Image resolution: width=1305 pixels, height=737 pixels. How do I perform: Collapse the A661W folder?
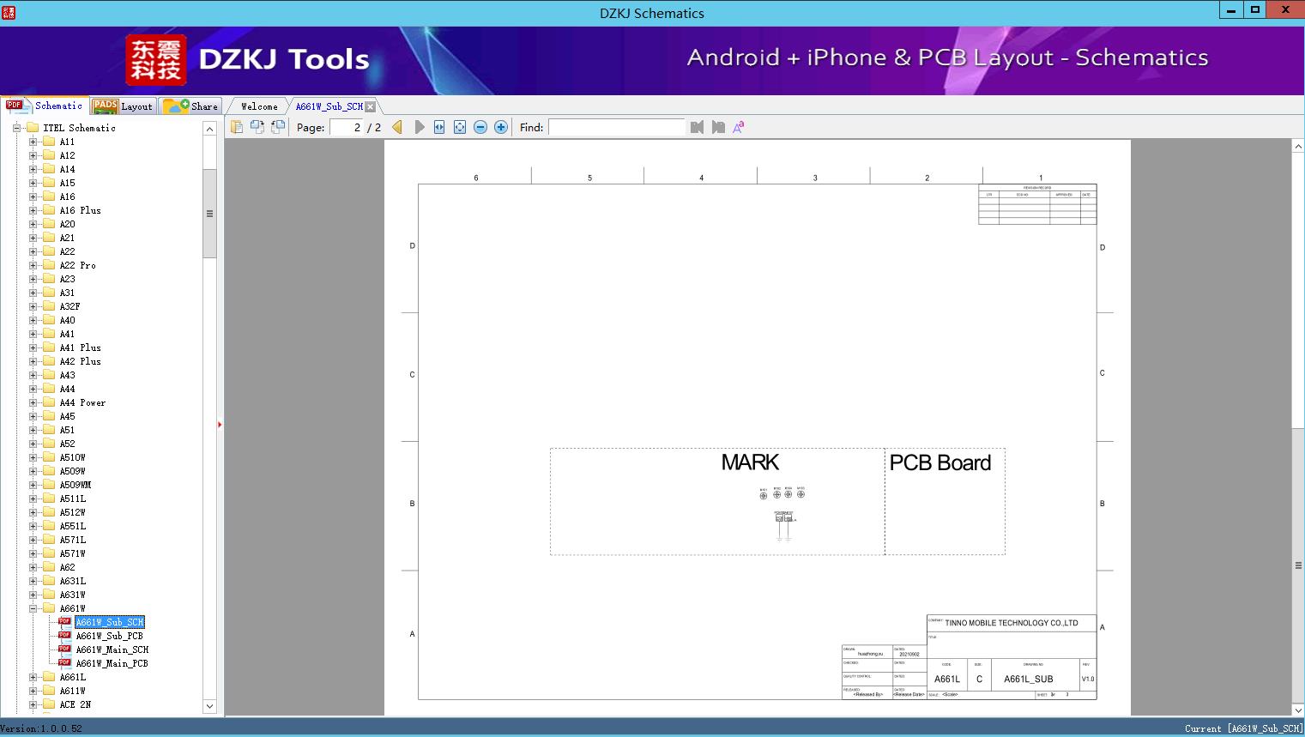(33, 608)
